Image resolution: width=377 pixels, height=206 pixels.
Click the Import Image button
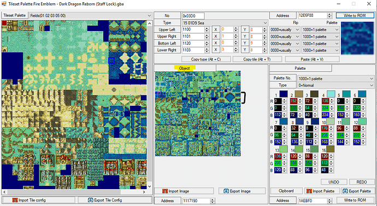[184, 191]
